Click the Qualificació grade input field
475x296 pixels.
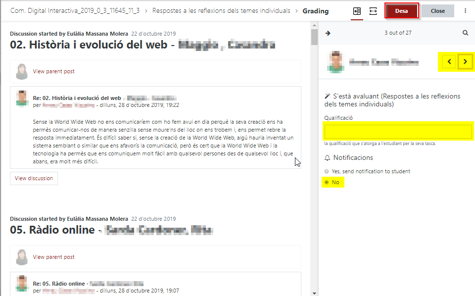[x=398, y=132]
